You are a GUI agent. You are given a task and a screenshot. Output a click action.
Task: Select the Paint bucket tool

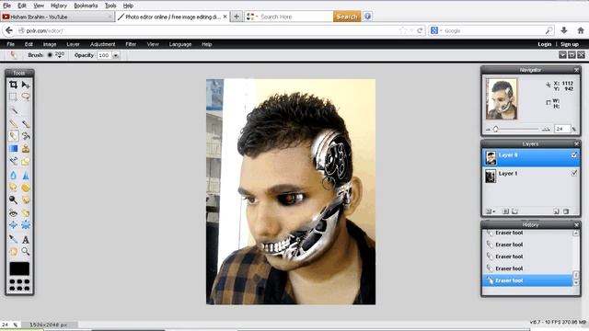click(x=26, y=136)
